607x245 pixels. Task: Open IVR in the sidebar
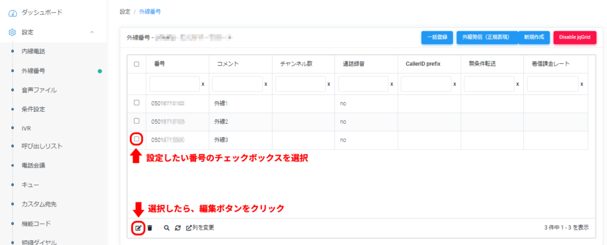coord(27,127)
